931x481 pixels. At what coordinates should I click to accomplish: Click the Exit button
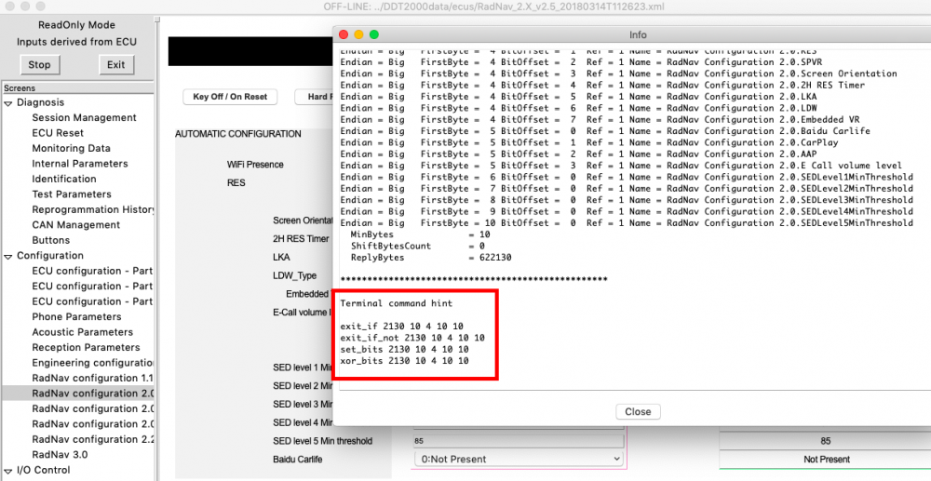point(115,64)
